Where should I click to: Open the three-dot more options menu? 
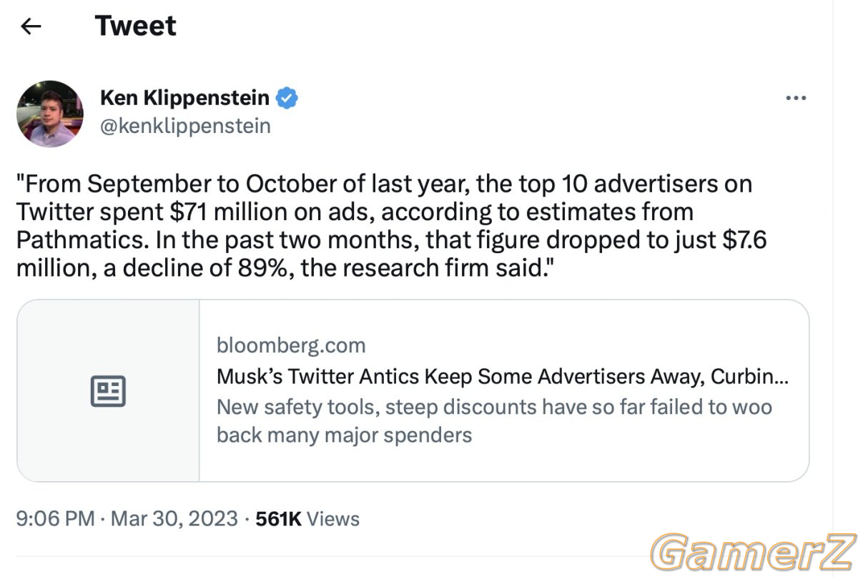coord(796,98)
